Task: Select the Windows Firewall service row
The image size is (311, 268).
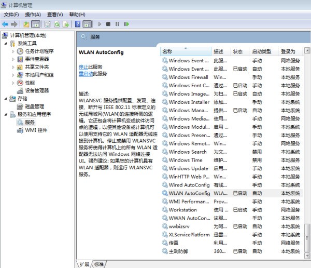Action: point(232,77)
